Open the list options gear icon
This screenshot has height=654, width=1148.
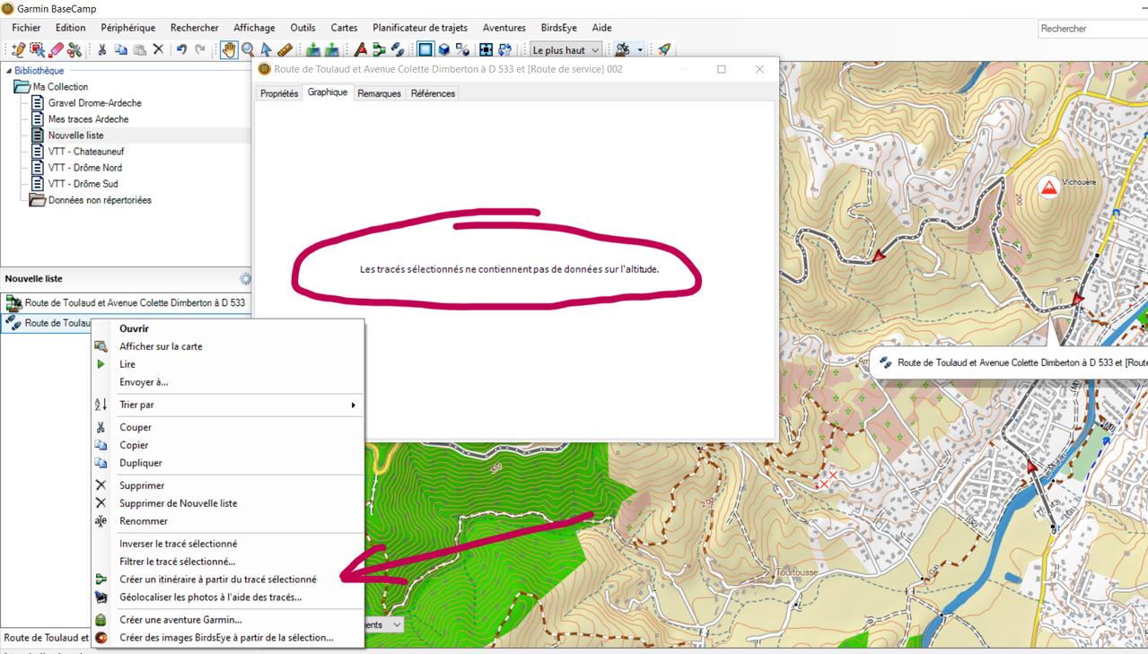[x=245, y=279]
